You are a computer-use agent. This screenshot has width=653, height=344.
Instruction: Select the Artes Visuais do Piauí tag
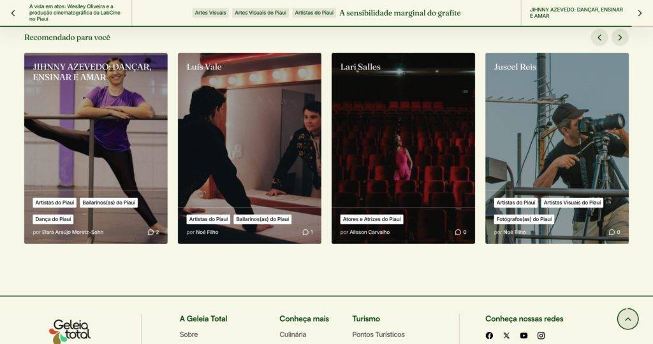click(261, 13)
